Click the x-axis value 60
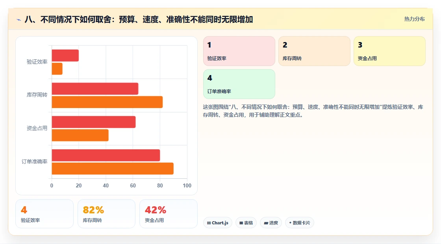 (133, 185)
